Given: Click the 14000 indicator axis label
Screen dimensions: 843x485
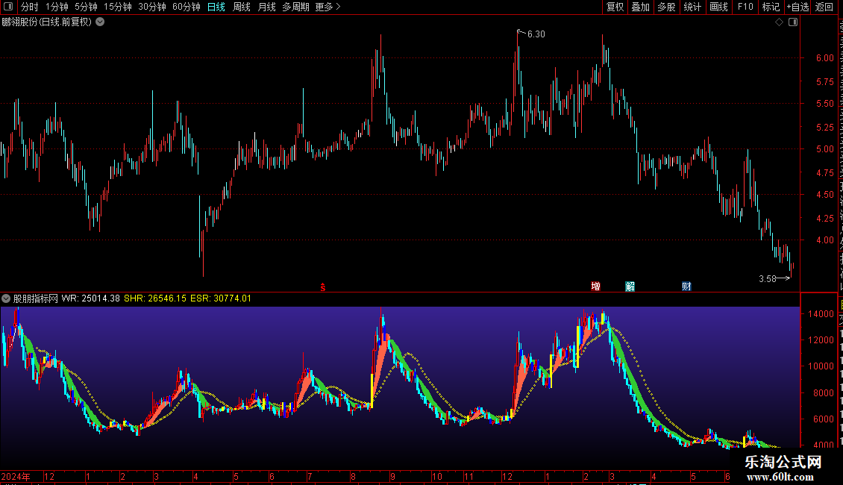Looking at the screenshot, I should (821, 314).
